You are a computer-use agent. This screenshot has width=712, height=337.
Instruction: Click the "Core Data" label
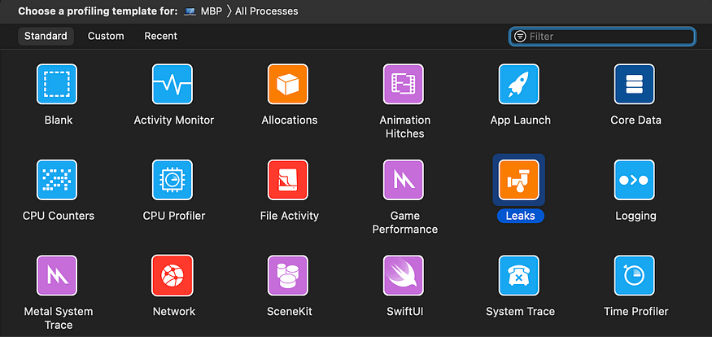pyautogui.click(x=636, y=120)
